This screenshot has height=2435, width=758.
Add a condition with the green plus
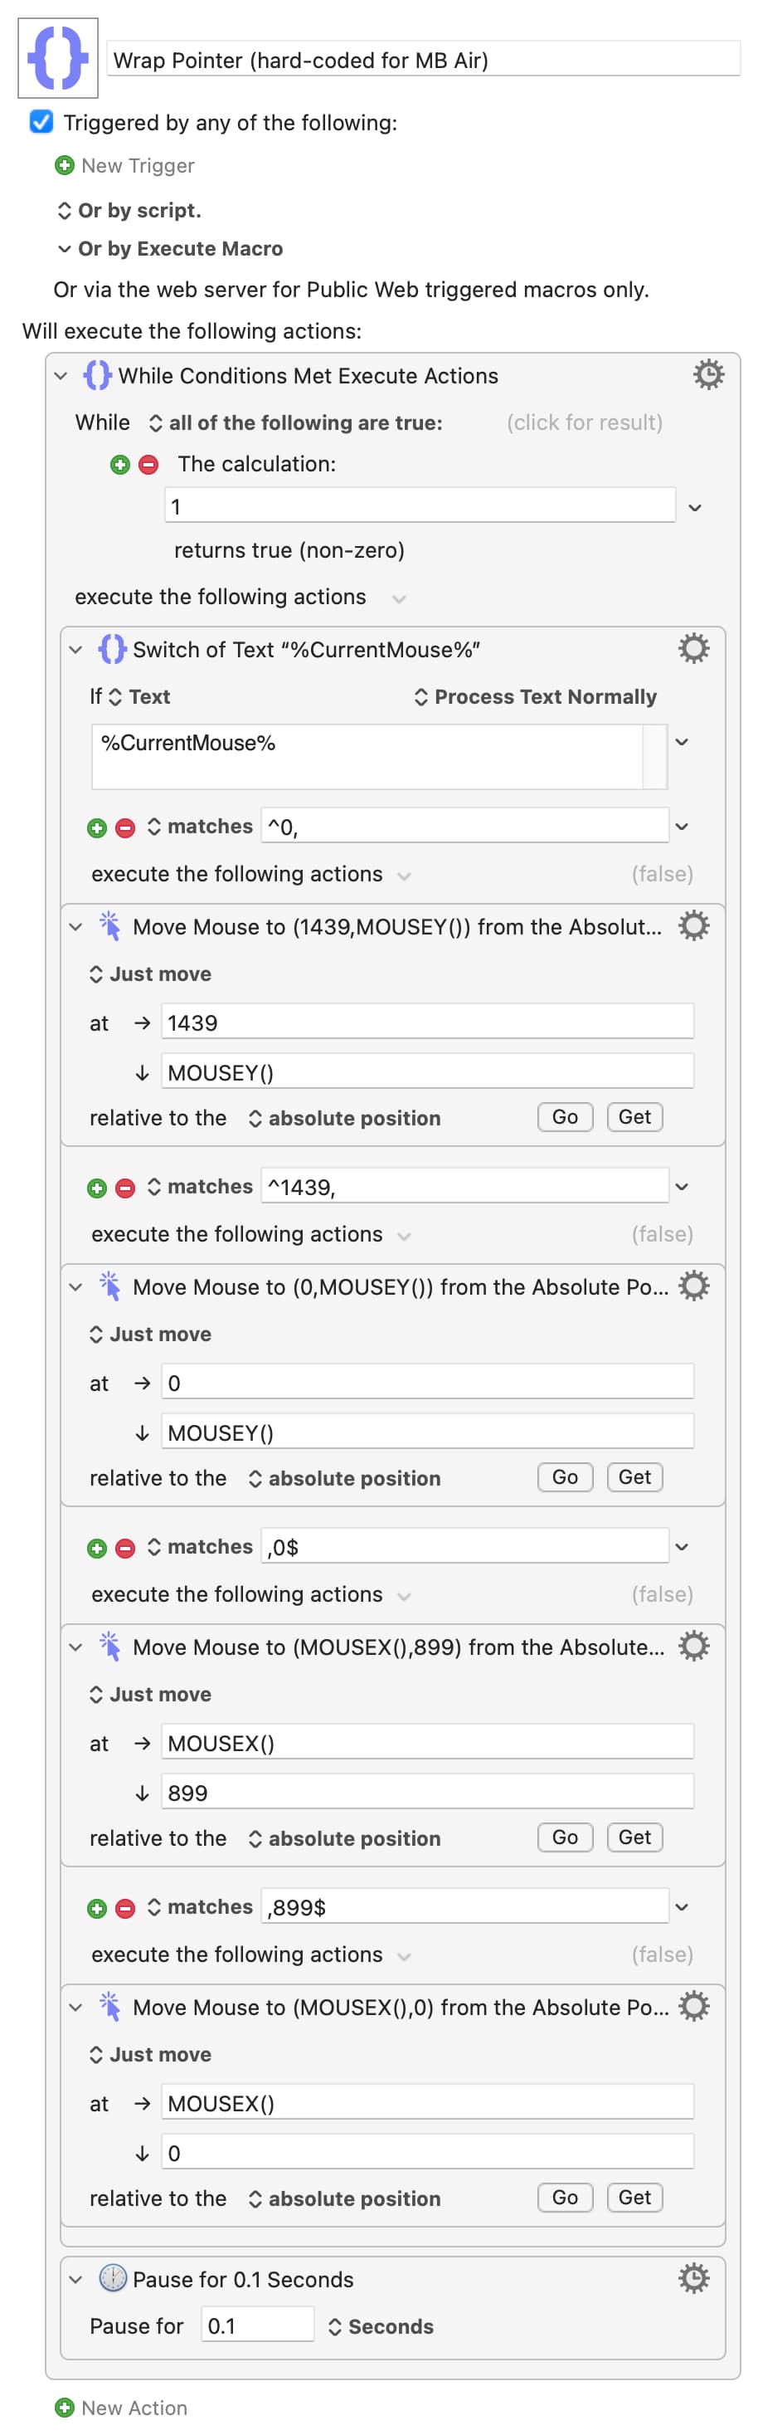[120, 464]
